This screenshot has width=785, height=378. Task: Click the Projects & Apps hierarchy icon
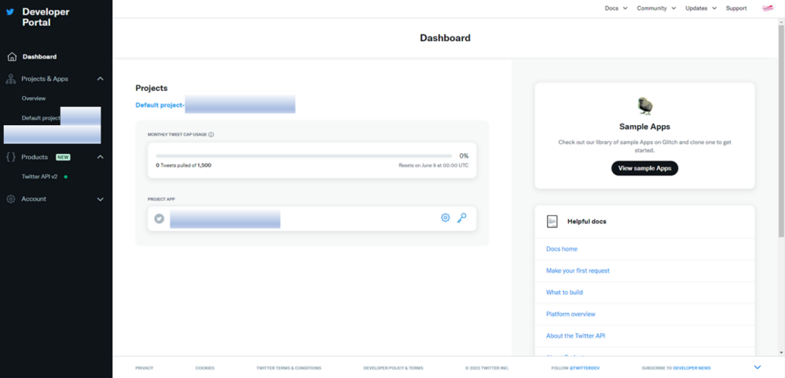11,79
